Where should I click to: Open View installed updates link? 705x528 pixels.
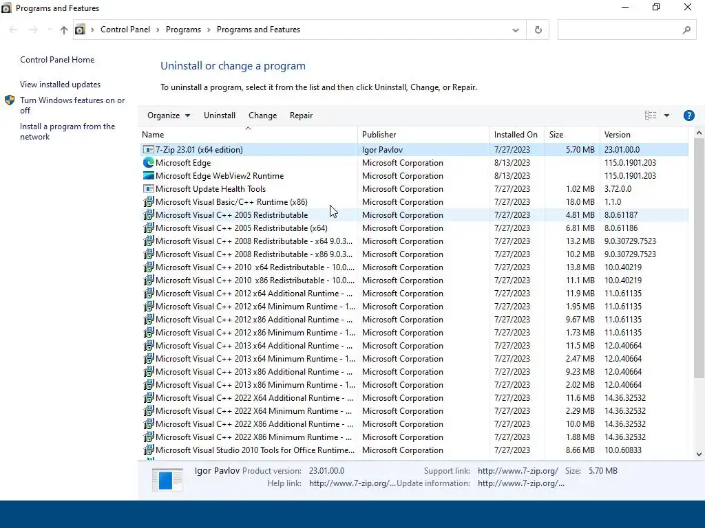tap(61, 85)
